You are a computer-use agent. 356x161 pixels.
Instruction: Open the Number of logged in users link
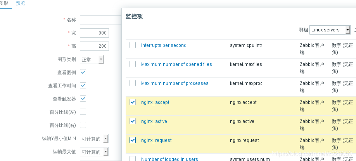click(169, 159)
